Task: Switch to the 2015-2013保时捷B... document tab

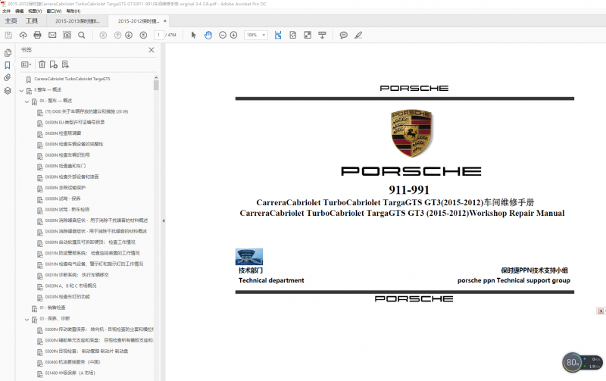Action: (x=77, y=21)
